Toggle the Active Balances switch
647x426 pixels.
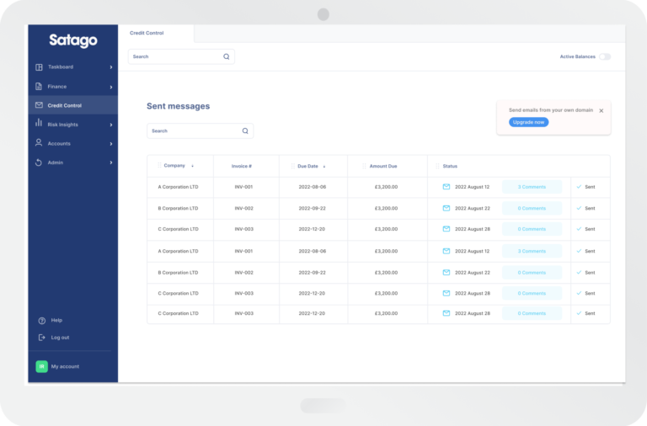pos(604,56)
